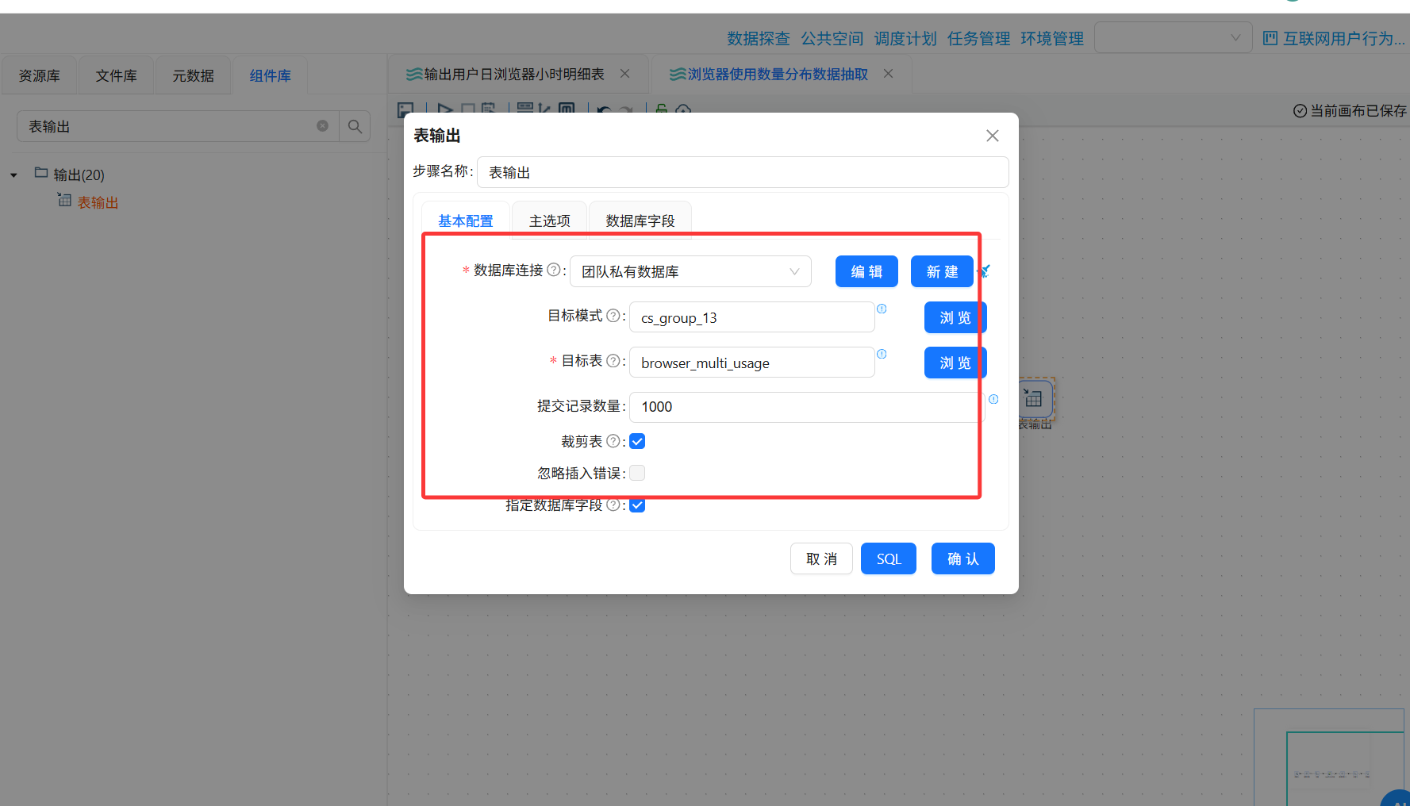Open the 组件库 tab
The height and width of the screenshot is (806, 1410).
coord(271,75)
